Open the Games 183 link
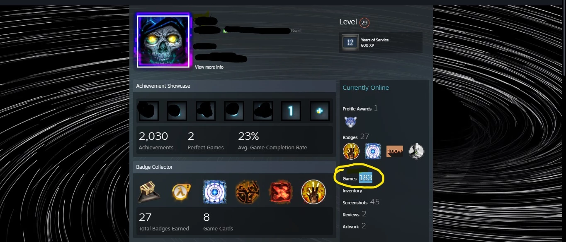 point(357,178)
